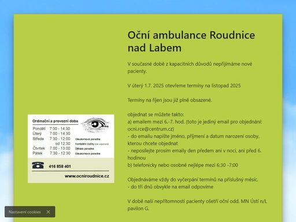Open the www.ocniroudnice.cz website link

(87, 176)
